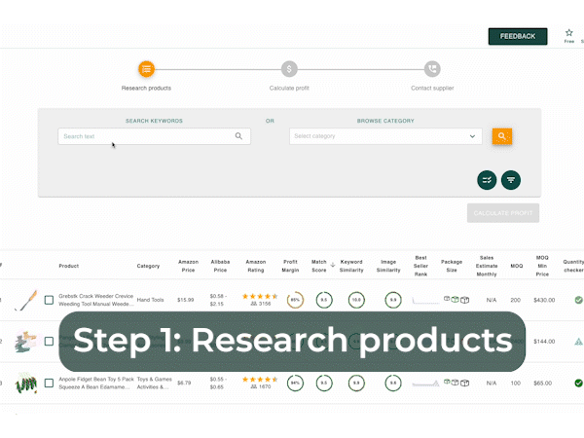584x438 pixels.
Task: Click keyword similarity circle for Grebstk row
Action: [356, 300]
